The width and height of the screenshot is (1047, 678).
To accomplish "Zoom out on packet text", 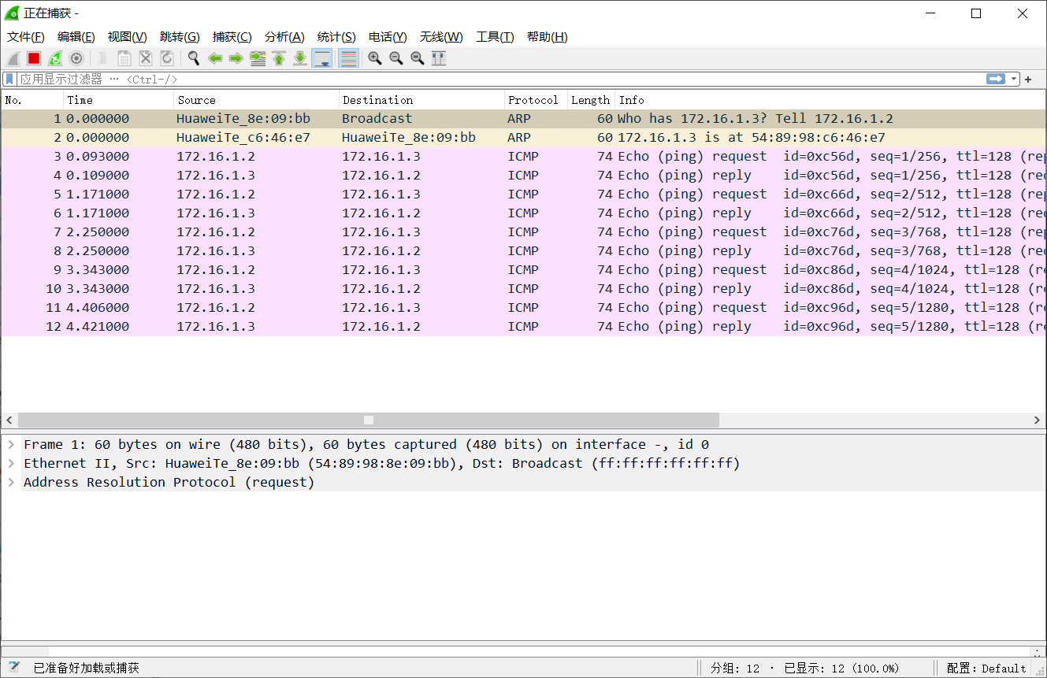I will click(x=396, y=58).
